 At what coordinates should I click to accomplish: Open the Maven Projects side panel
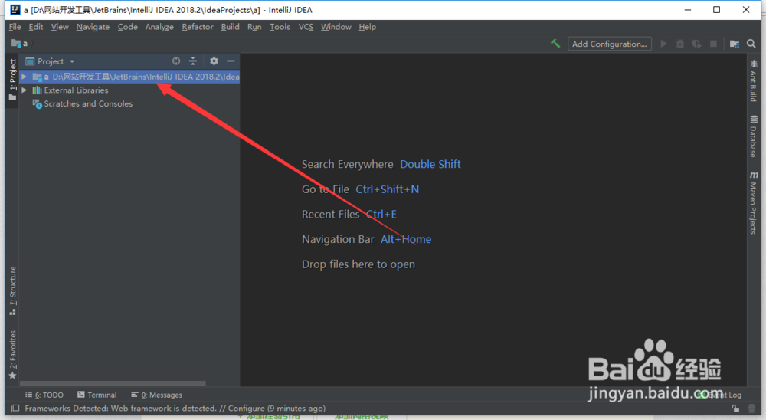pos(753,202)
